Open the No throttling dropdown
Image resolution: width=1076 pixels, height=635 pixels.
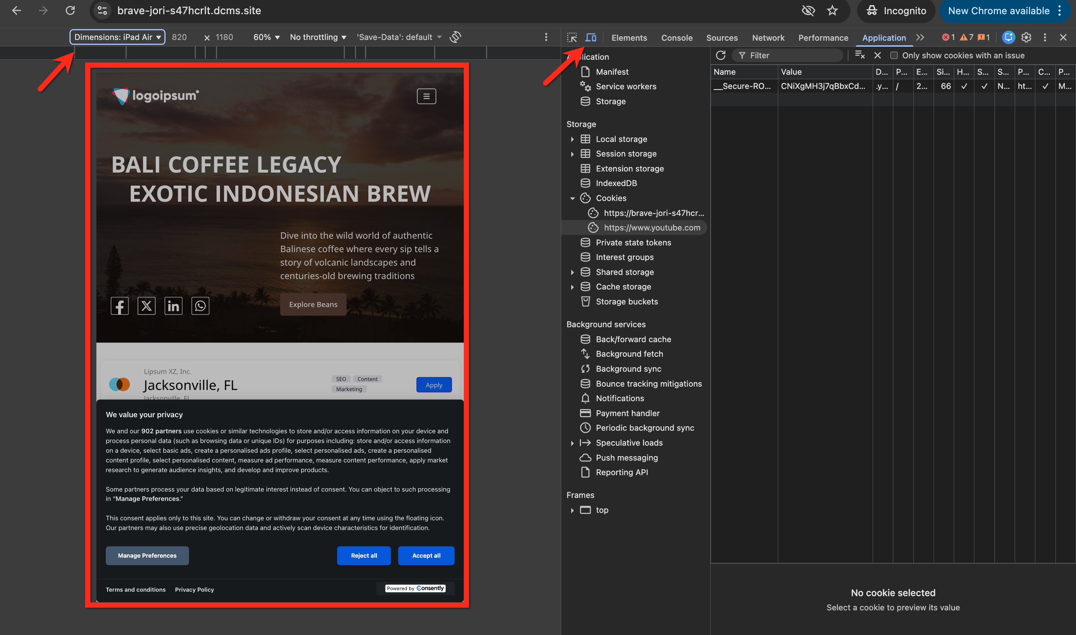pos(318,37)
